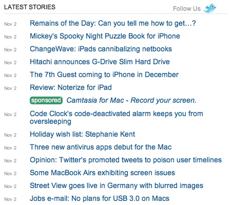Open Code Clock alarm story
234x205 pixels.
pos(116,118)
